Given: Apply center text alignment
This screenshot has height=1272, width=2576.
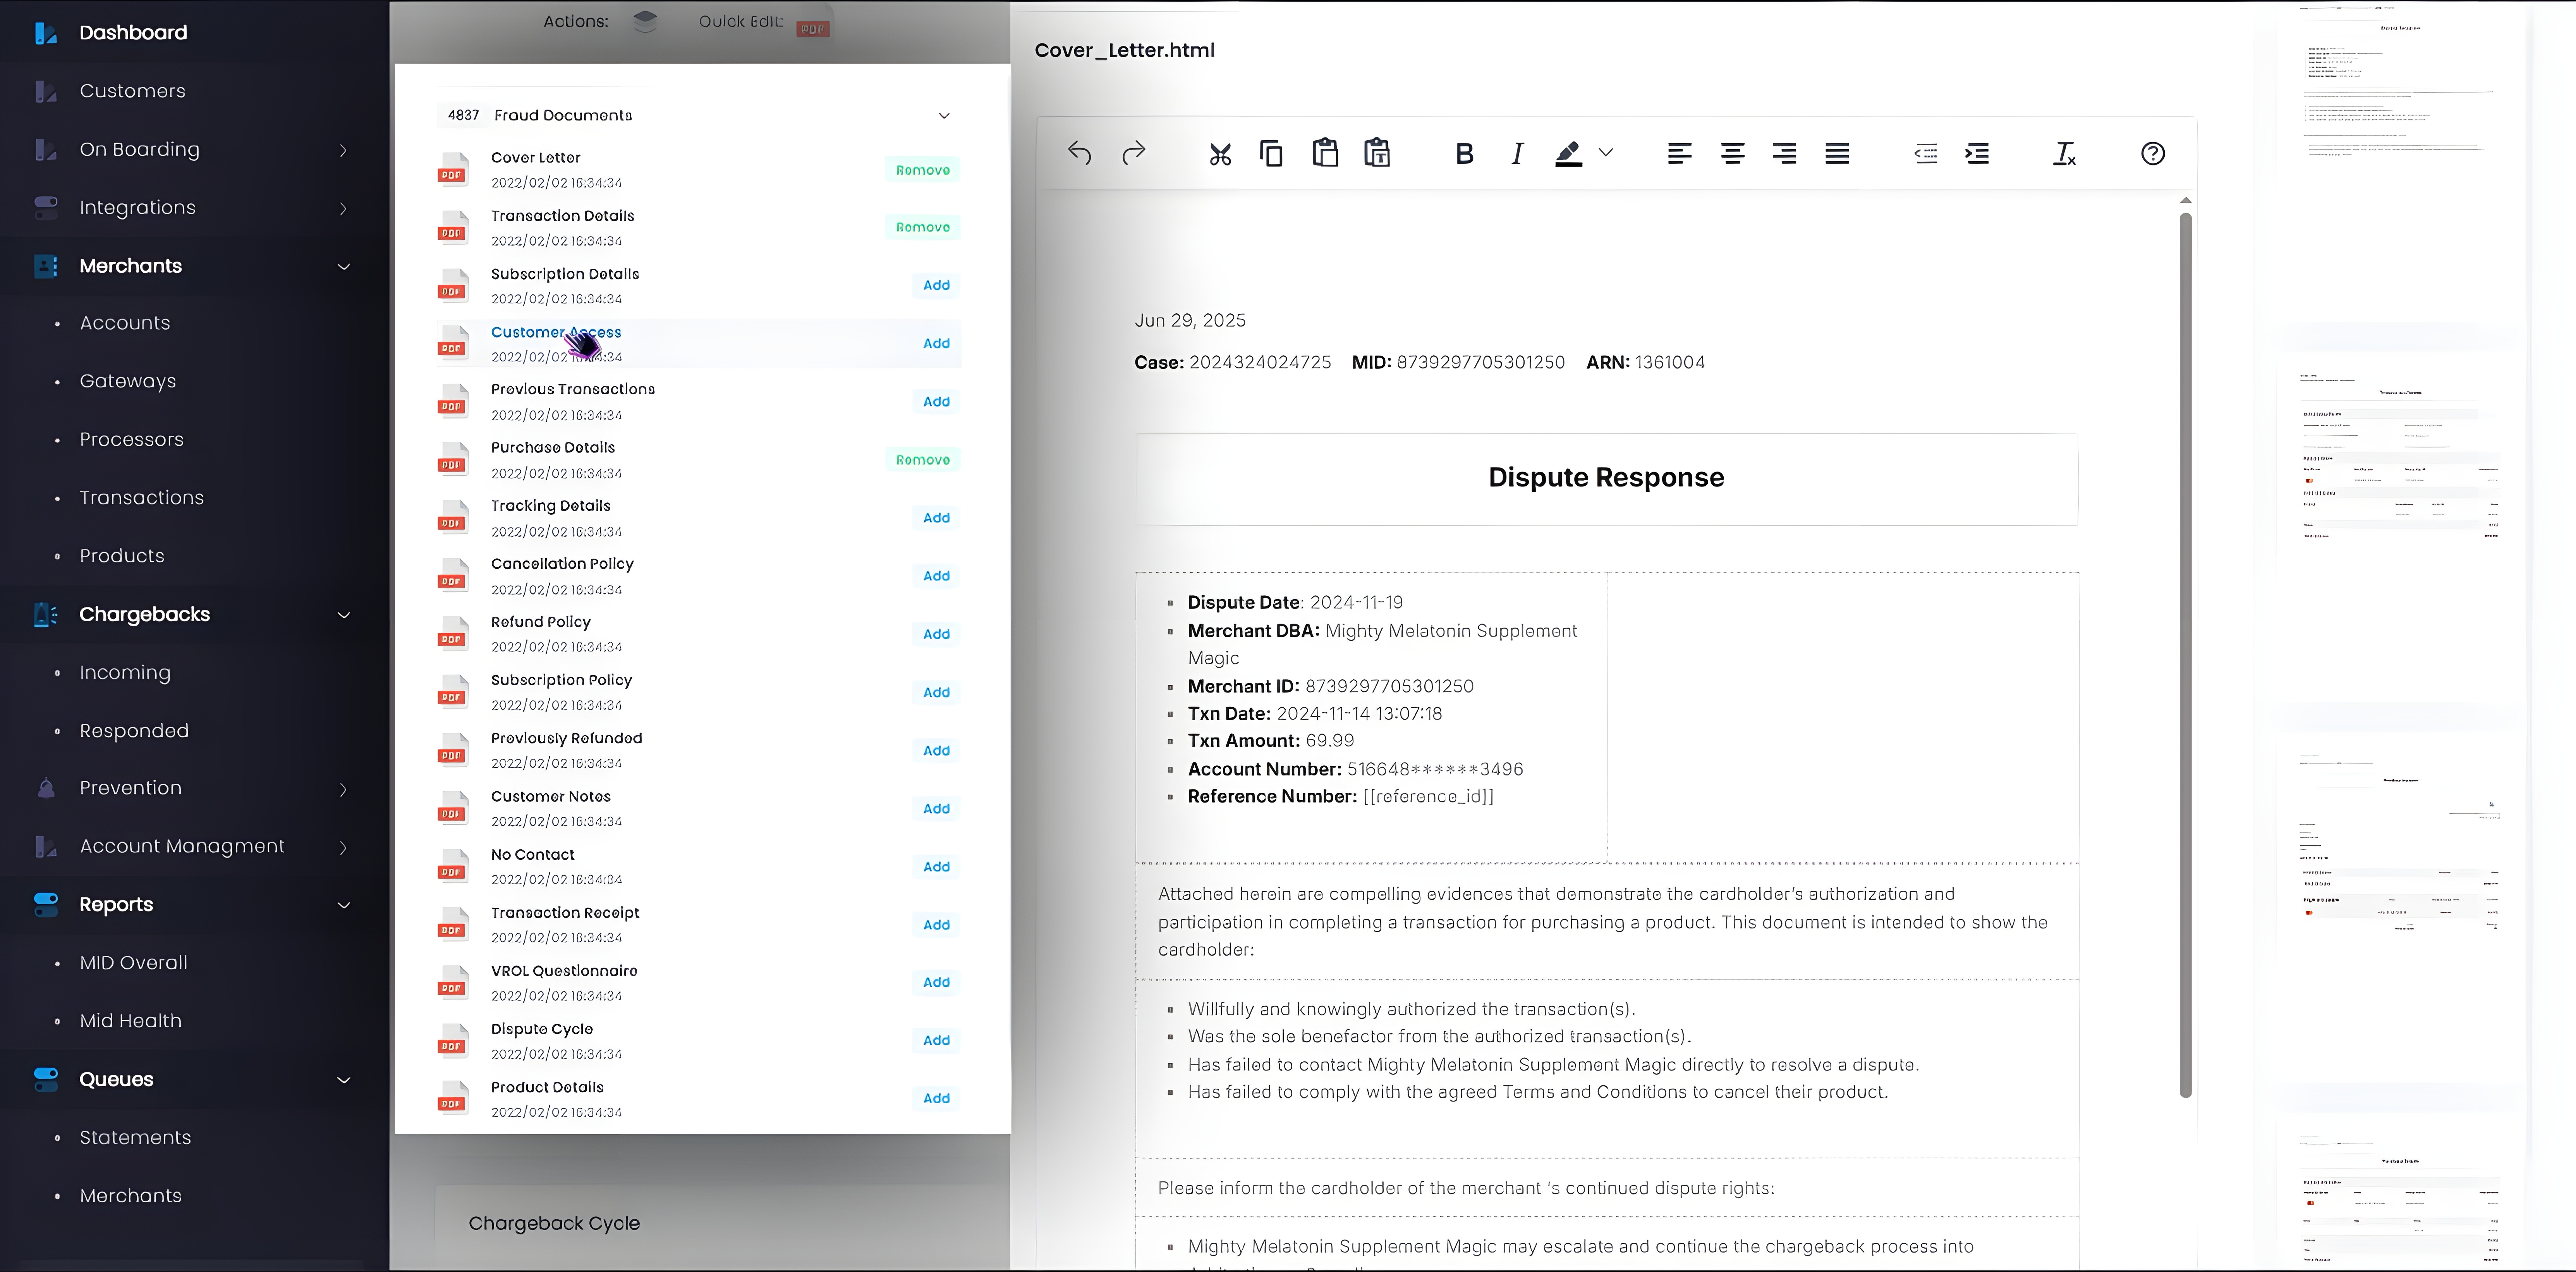Looking at the screenshot, I should tap(1732, 154).
